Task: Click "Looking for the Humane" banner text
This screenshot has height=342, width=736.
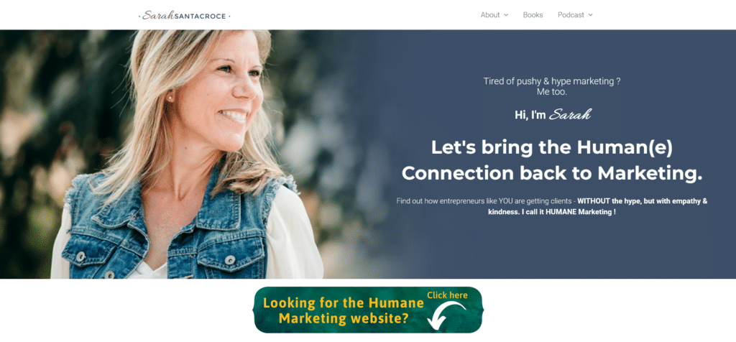Action: pos(343,302)
